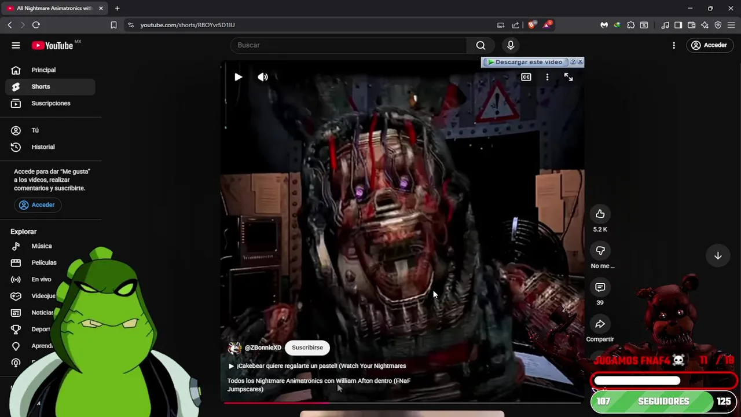
Task: Sign in with top-right Acceder button
Action: coord(710,45)
